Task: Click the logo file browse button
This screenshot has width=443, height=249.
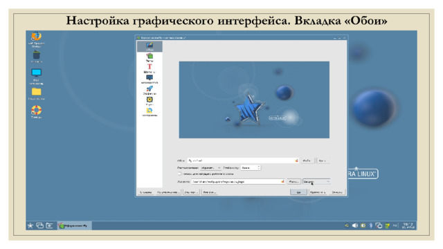Action: tap(293, 181)
